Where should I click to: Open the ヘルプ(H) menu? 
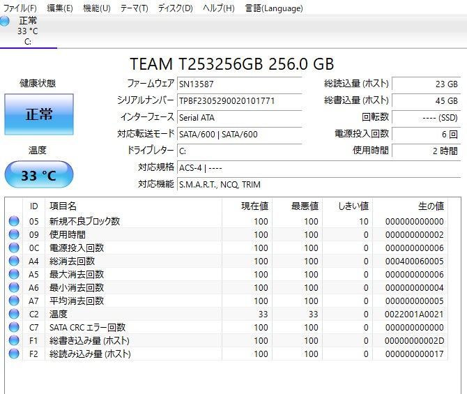click(219, 8)
